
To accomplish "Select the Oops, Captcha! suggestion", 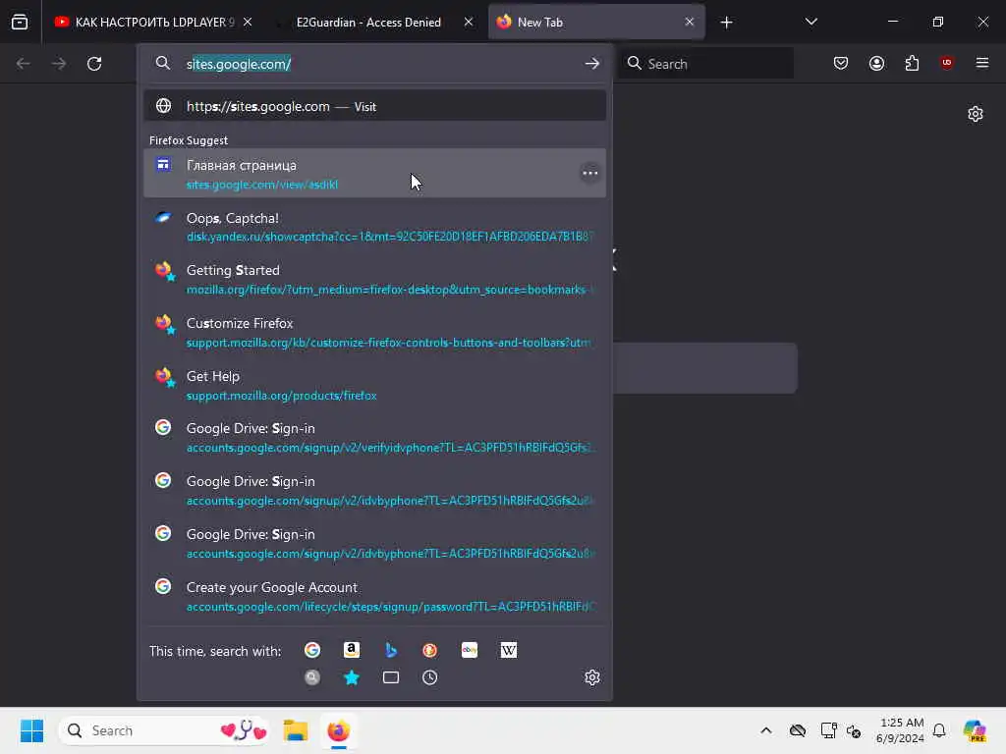I will (x=374, y=227).
